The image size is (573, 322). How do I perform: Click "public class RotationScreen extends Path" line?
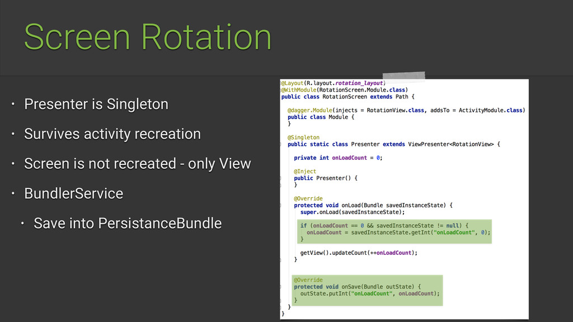(348, 97)
